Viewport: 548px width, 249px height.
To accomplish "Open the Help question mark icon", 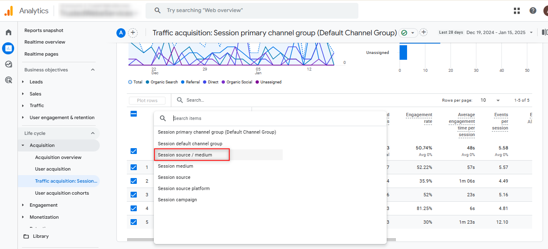I will click(x=533, y=11).
